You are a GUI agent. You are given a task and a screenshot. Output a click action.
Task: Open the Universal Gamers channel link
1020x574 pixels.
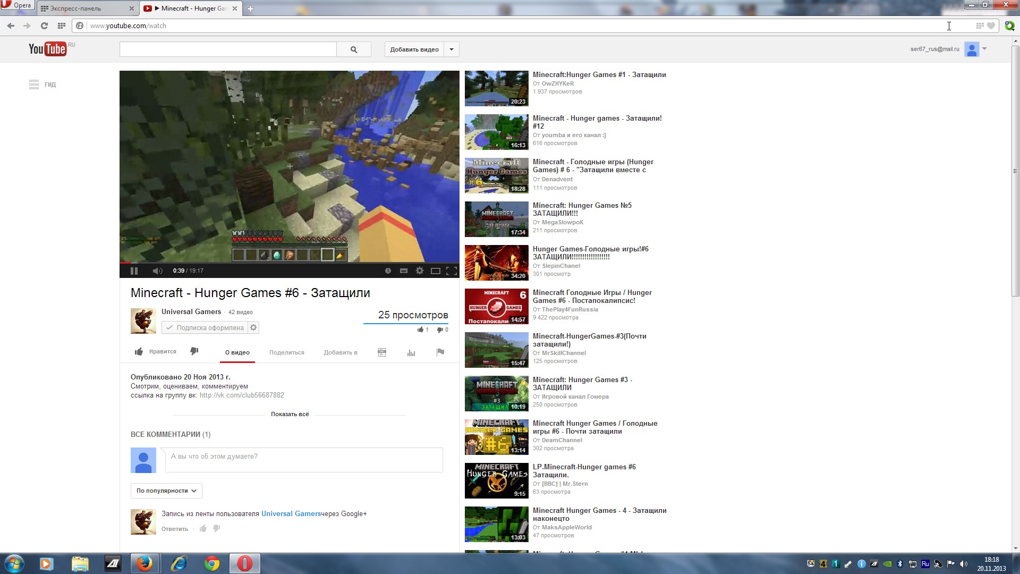click(x=191, y=312)
